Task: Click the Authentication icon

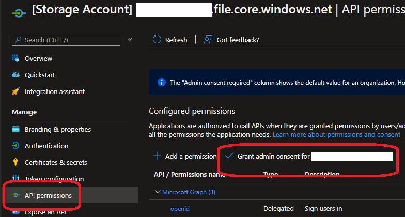Action: 15,146
